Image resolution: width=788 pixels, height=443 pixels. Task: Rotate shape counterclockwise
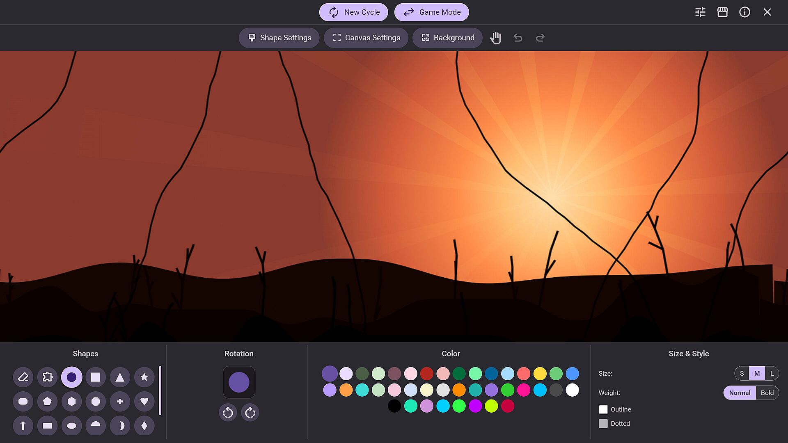tap(228, 413)
